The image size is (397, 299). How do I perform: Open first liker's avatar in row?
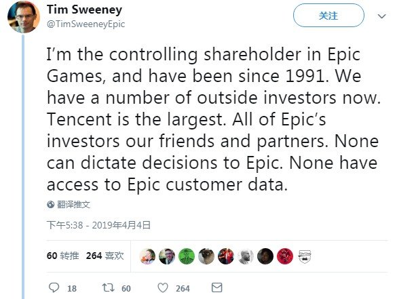point(147,256)
